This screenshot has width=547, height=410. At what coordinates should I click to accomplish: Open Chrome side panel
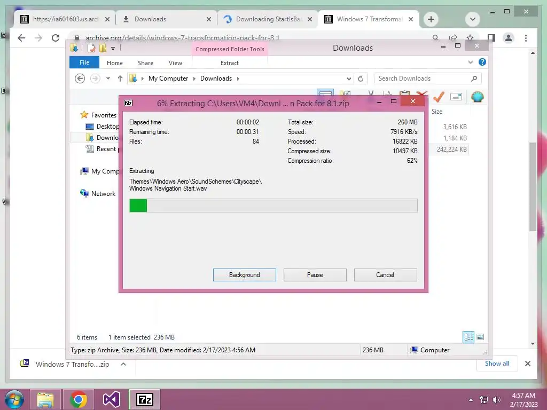click(x=491, y=38)
